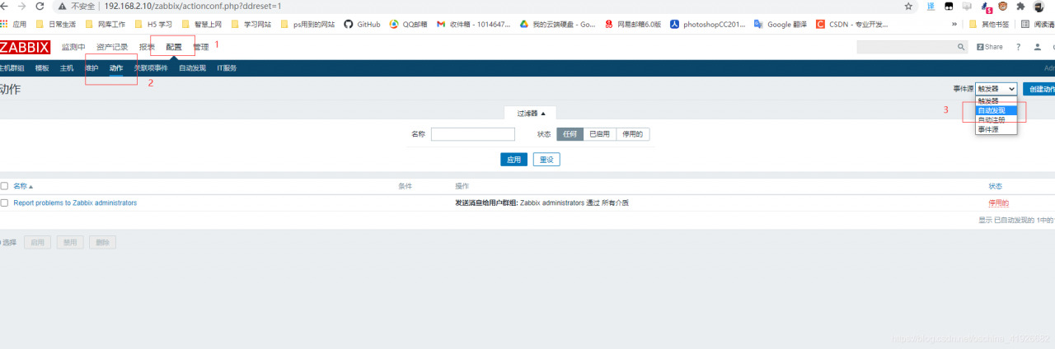Switch to the 自动发现 submenu in the blue bar
This screenshot has width=1055, height=349.
coord(192,67)
